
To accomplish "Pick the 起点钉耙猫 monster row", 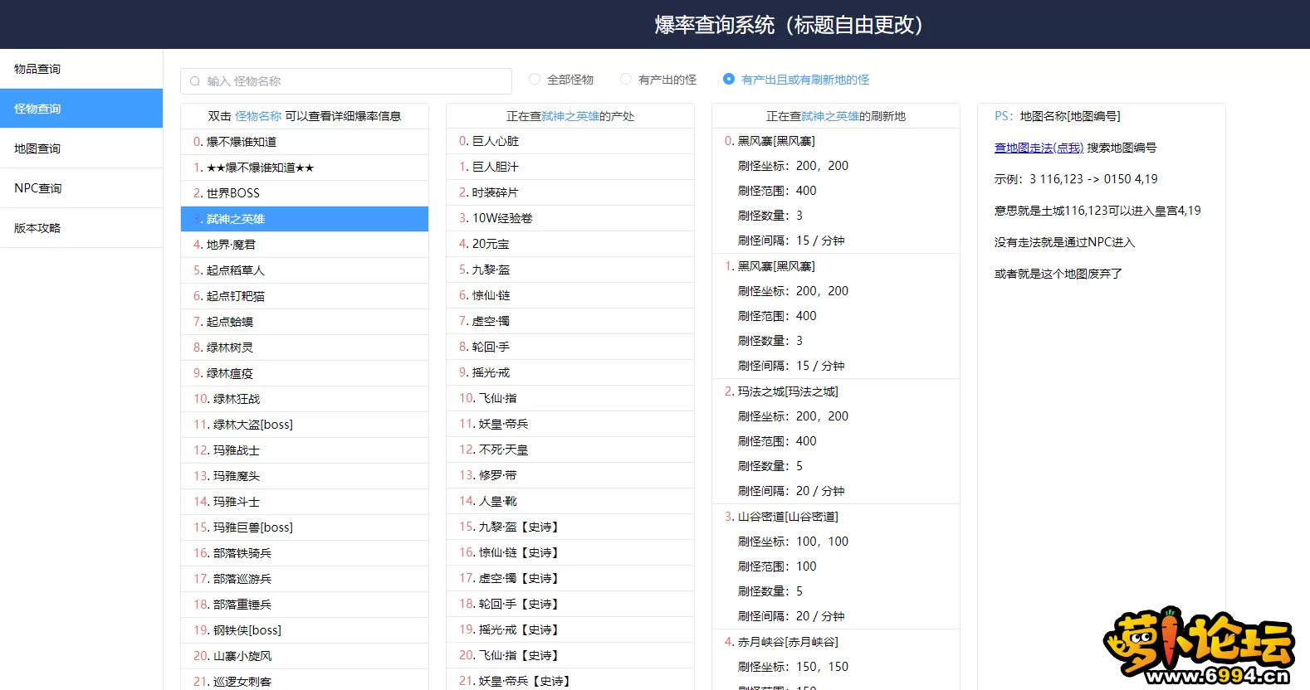I will tap(305, 296).
